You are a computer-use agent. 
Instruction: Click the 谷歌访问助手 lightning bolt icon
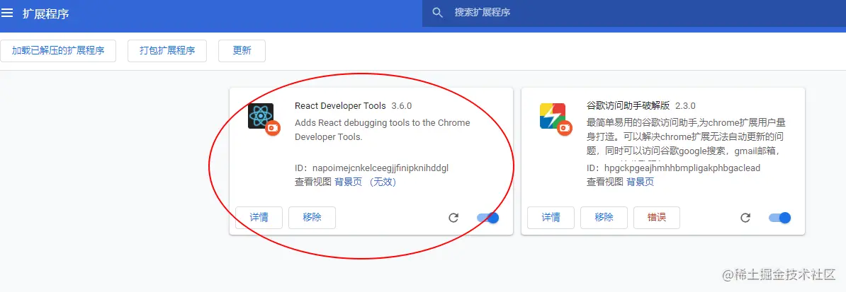click(553, 116)
